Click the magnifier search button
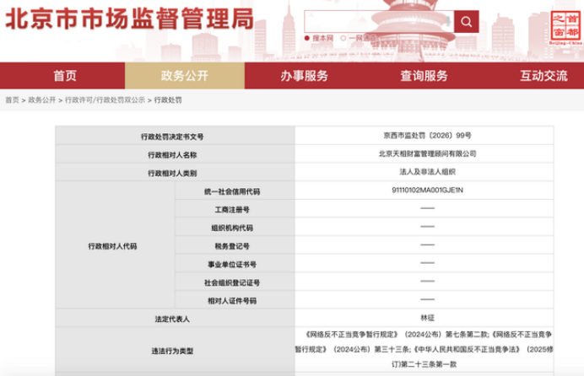Image resolution: width=584 pixels, height=376 pixels. point(466,20)
